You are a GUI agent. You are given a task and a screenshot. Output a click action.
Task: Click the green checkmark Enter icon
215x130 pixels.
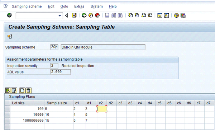pos(9,15)
